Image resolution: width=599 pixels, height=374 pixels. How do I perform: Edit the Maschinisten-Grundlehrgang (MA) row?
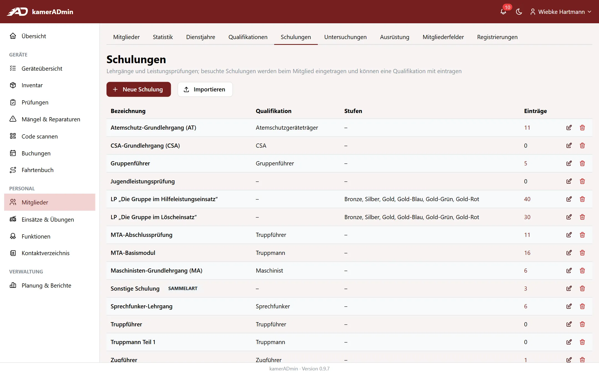pos(569,271)
